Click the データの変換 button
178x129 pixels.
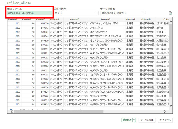147,120
